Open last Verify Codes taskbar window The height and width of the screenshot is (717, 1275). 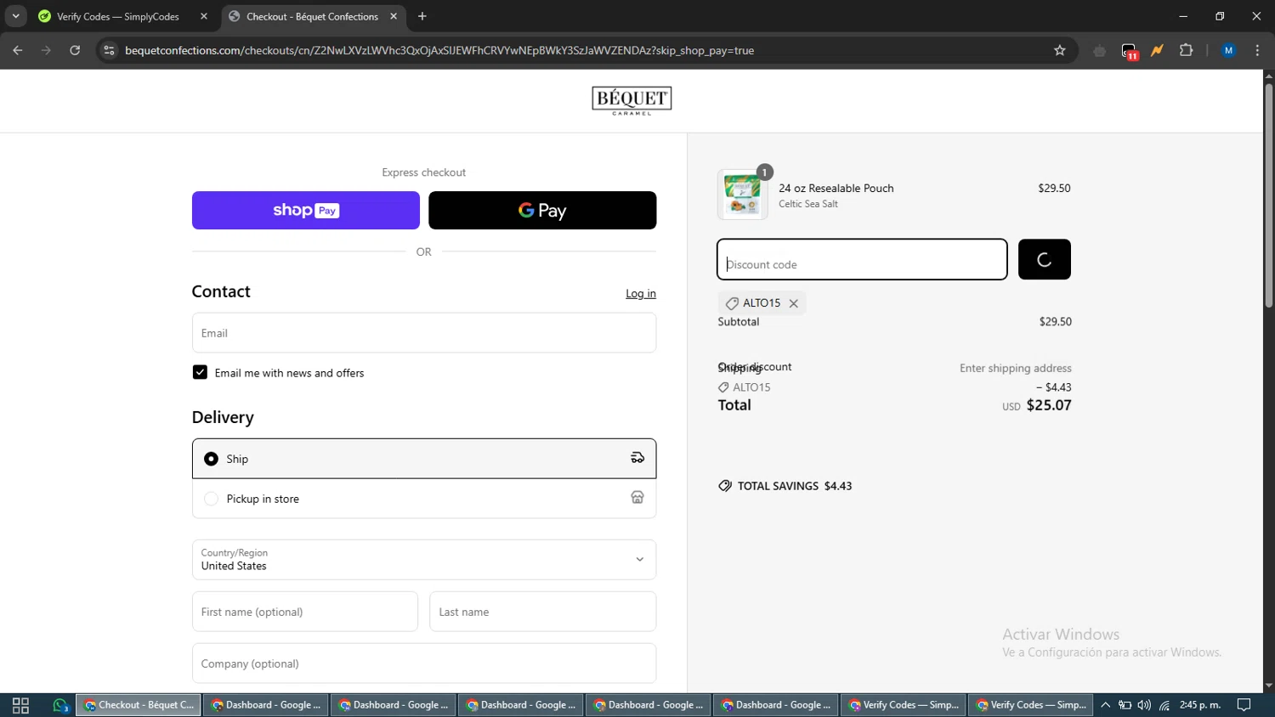(1031, 705)
